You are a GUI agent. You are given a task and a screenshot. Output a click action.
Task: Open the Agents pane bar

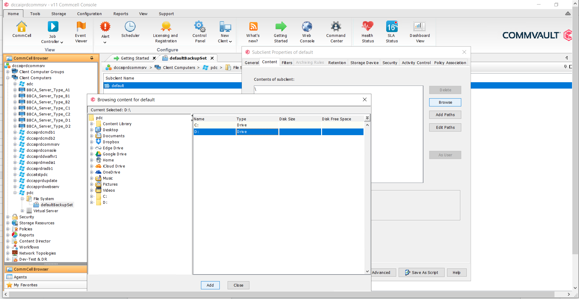coord(46,277)
